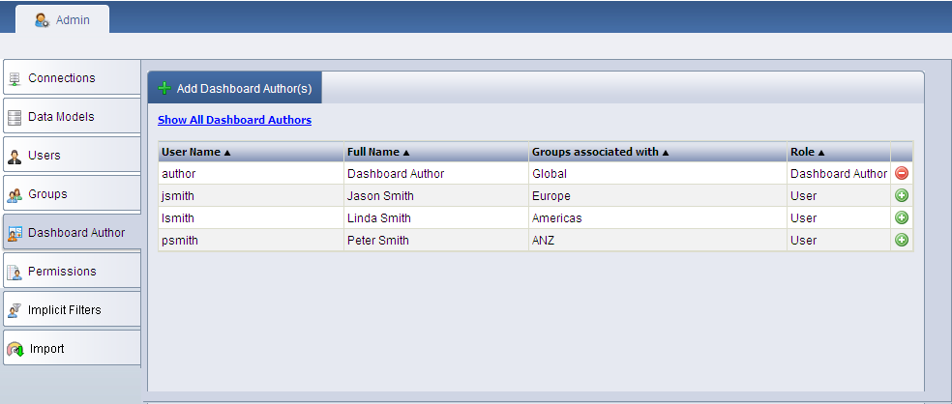The image size is (952, 404).
Task: Go to the Groups section
Action: (47, 194)
